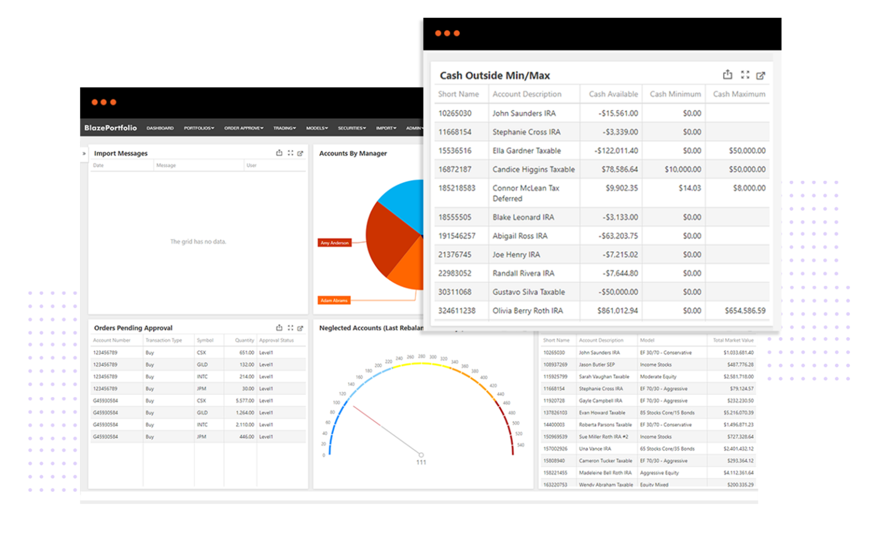890x534 pixels.
Task: Click the export icon on Import Messages
Action: coord(279,152)
